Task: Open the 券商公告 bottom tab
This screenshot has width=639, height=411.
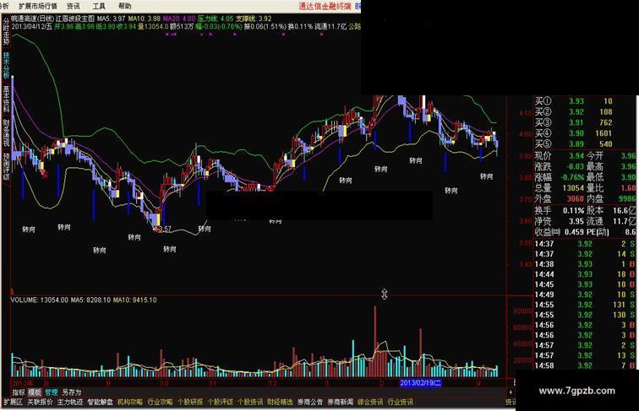Action: coord(310,402)
